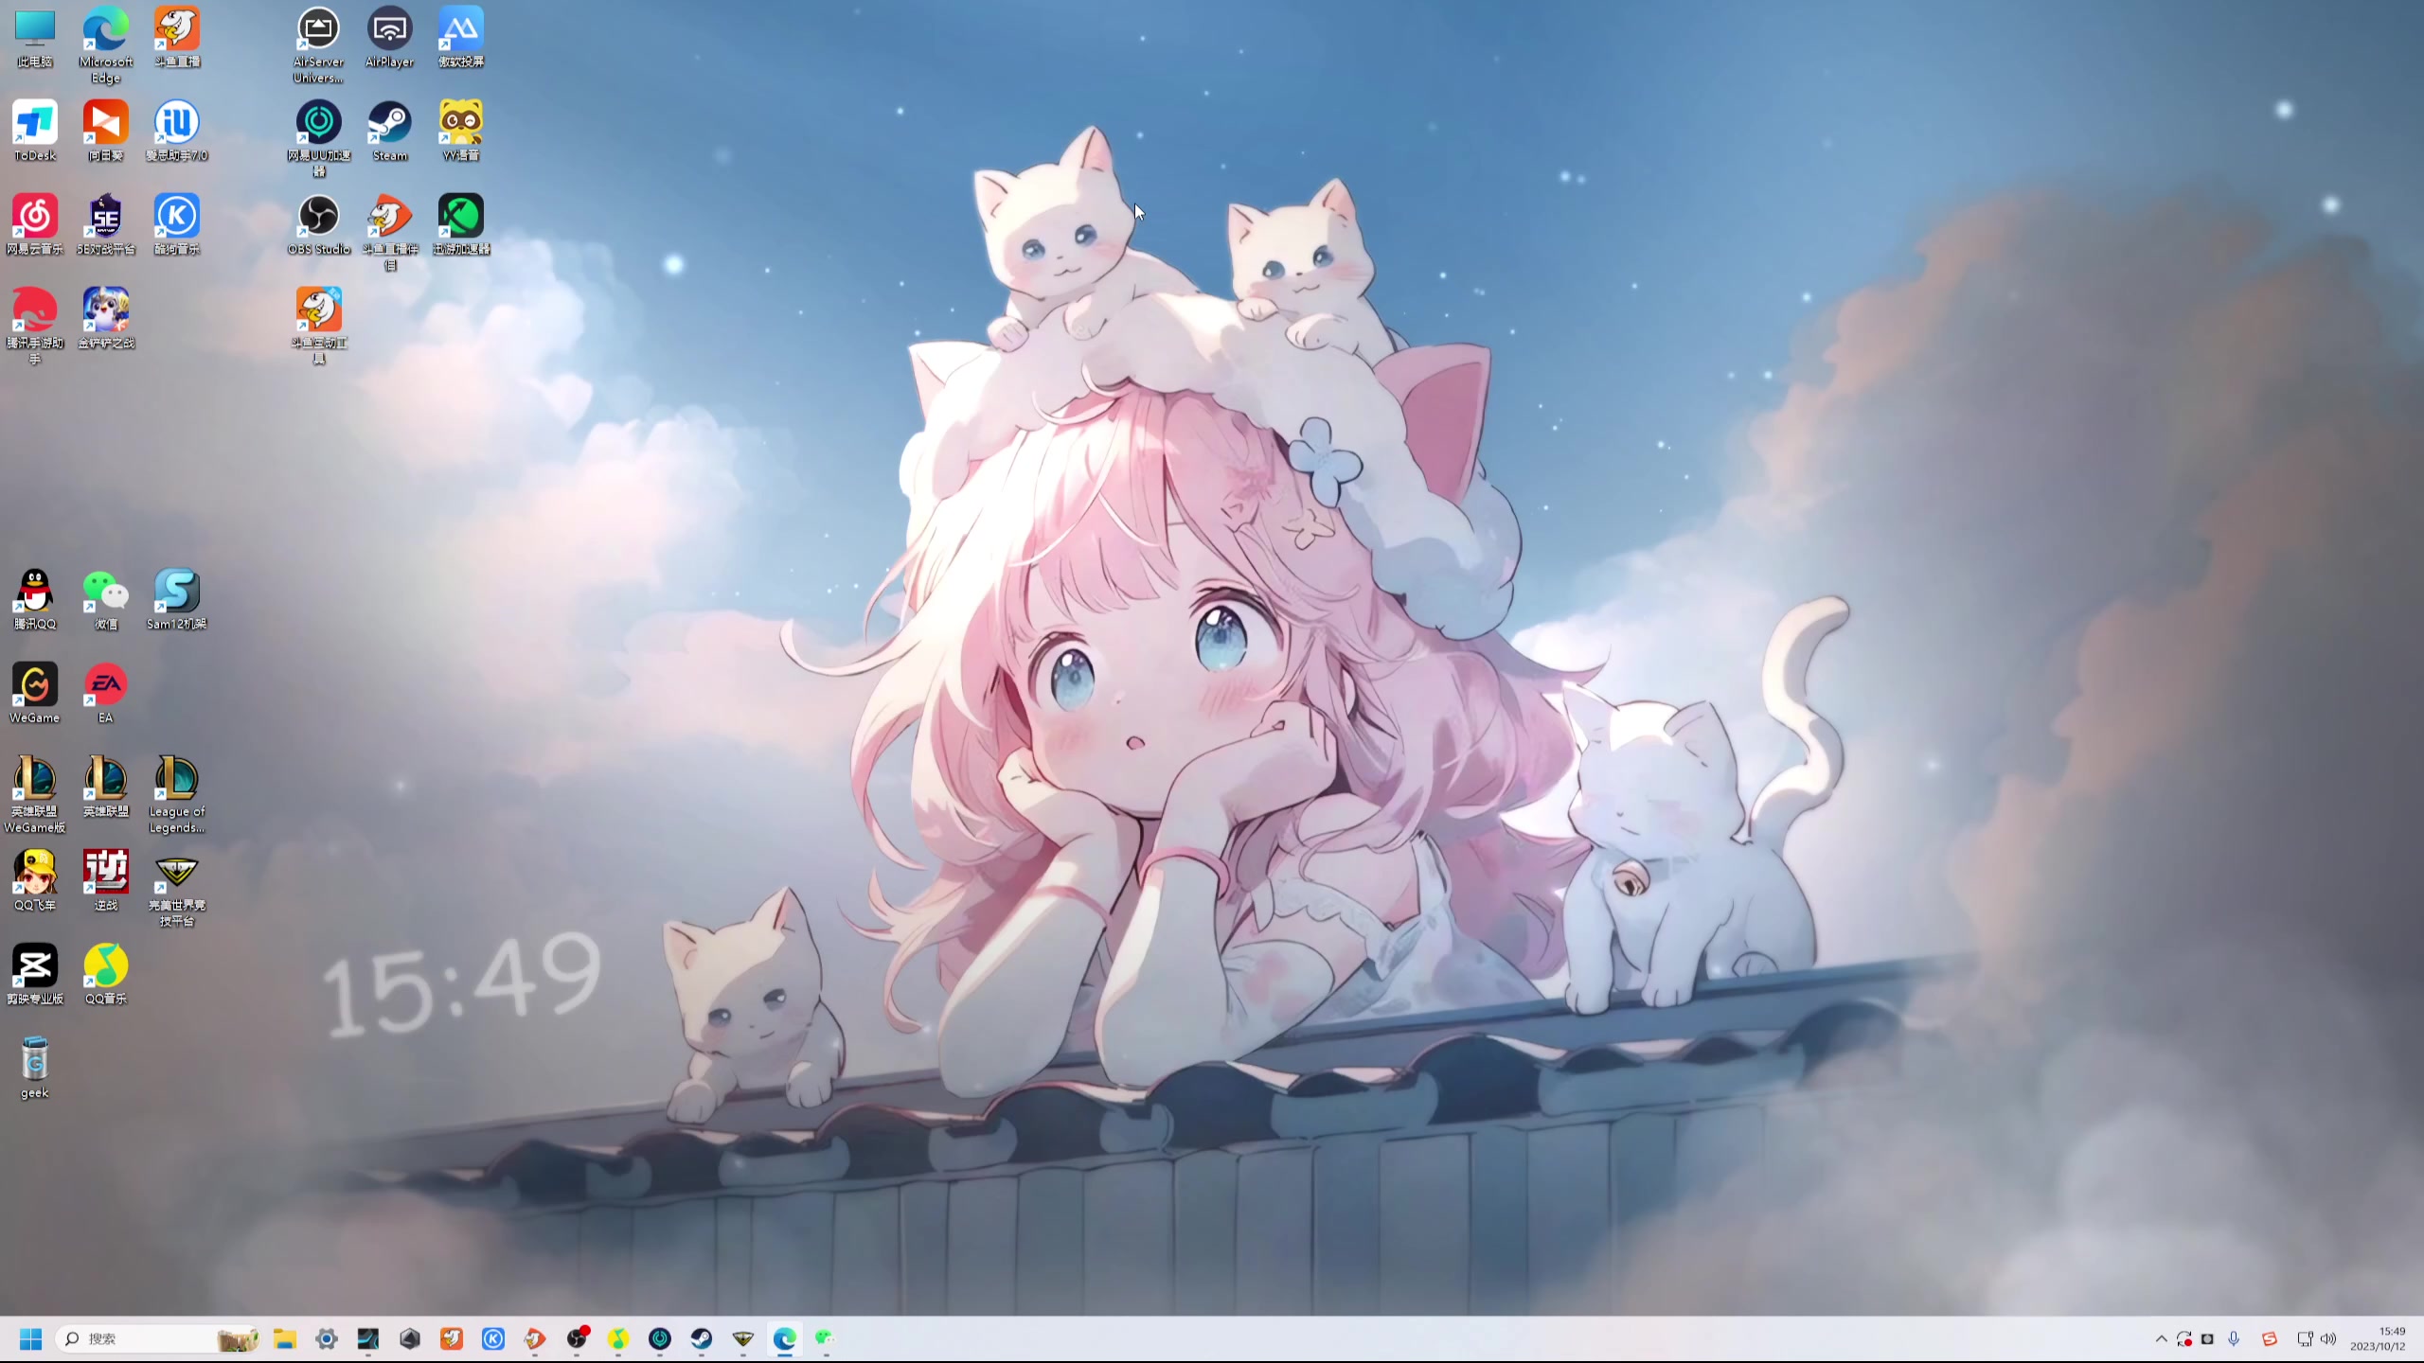Select the 英雄联盟WeGame版 desktop shortcut
This screenshot has width=2424, height=1363.
click(35, 795)
